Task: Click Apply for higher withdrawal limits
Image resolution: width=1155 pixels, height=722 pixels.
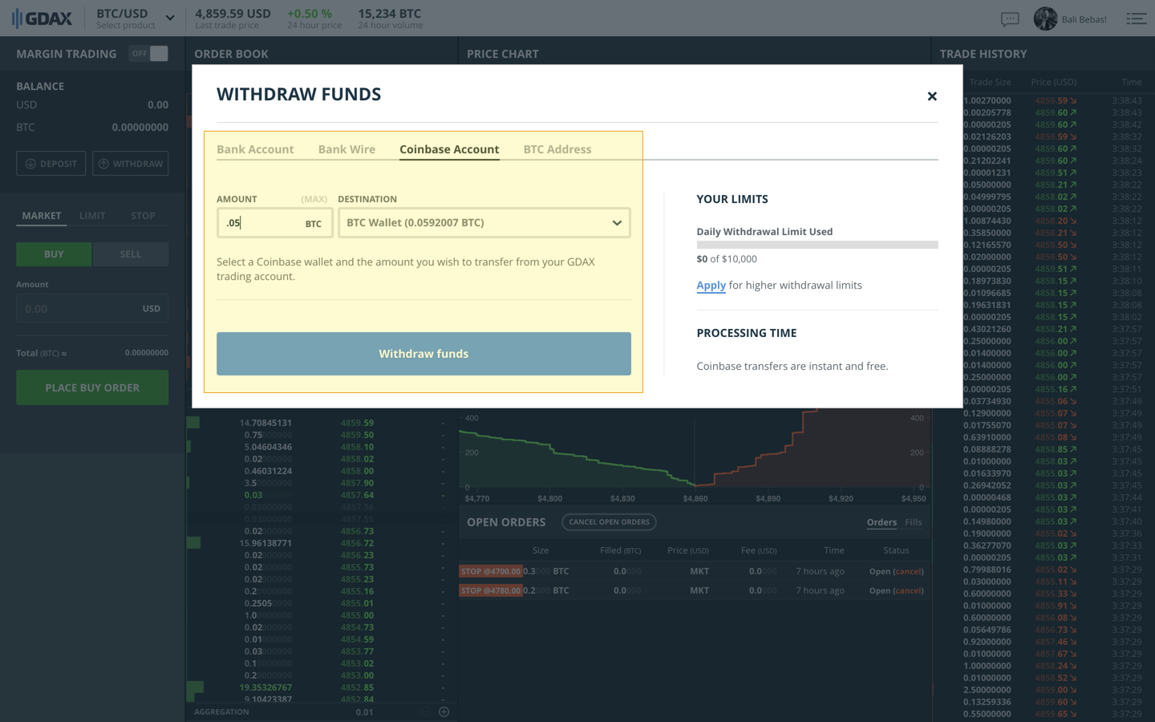Action: point(711,285)
